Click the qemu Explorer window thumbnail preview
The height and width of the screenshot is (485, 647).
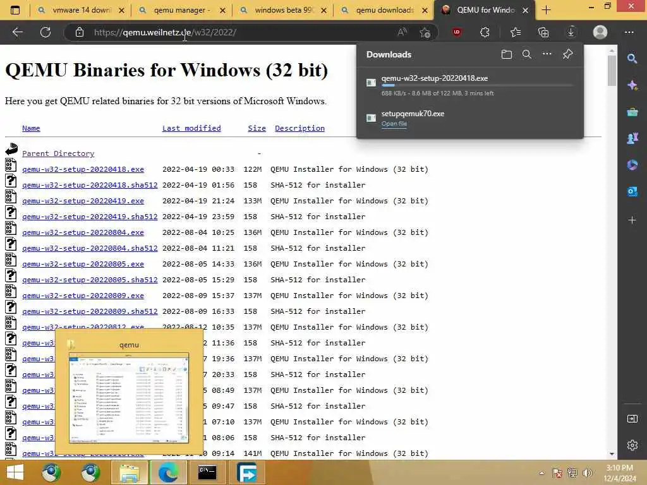point(129,398)
